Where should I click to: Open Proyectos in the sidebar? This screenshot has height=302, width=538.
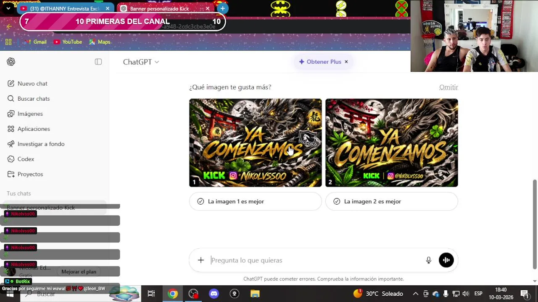coord(55,174)
